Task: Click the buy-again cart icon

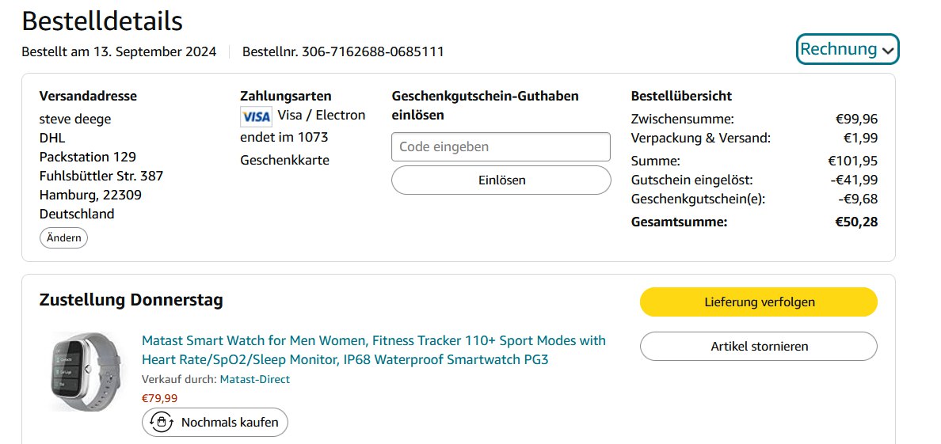Action: tap(162, 422)
